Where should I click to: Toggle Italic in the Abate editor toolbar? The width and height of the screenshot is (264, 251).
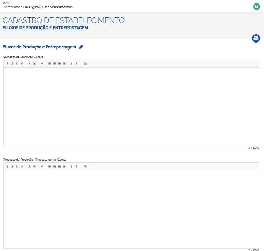tap(12, 64)
